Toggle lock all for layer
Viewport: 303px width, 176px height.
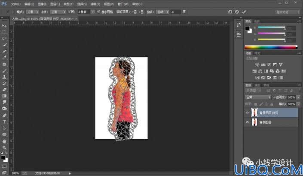pyautogui.click(x=272, y=104)
